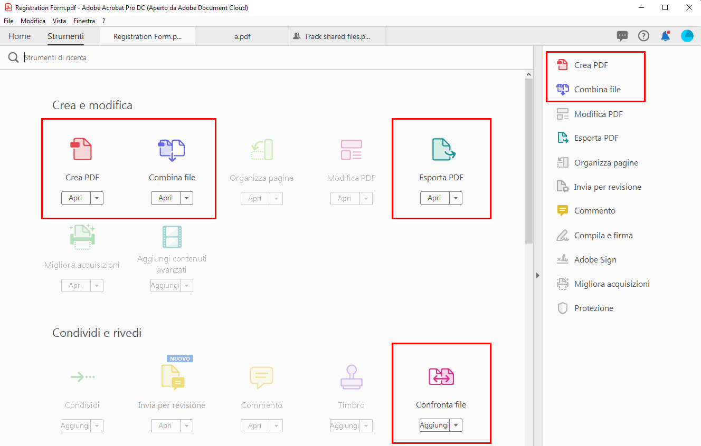Click Apri button under Combina file
701x446 pixels.
point(165,198)
